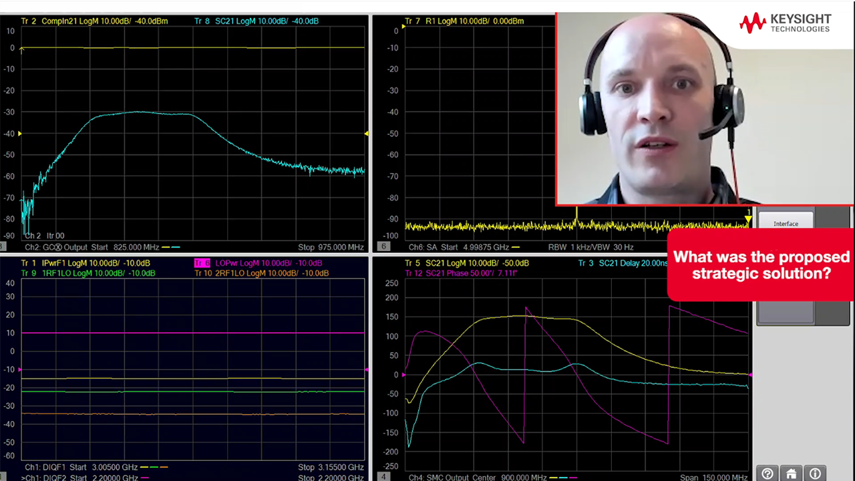Click the window number 4 badge
This screenshot has width=855, height=481.
point(383,476)
